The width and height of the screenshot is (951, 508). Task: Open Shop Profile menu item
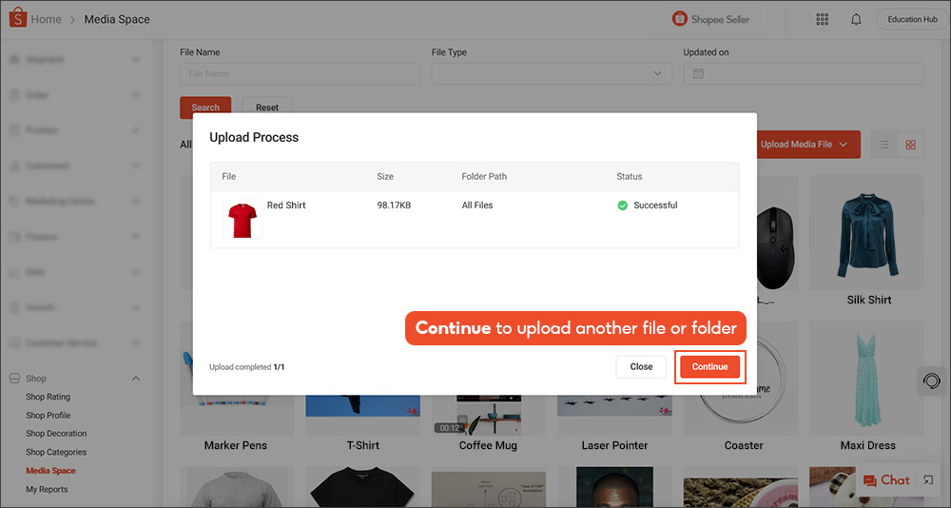48,415
